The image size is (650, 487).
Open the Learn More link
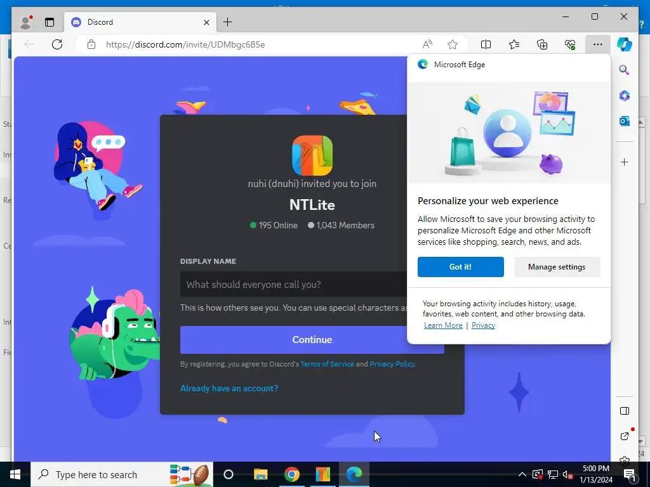tap(443, 325)
